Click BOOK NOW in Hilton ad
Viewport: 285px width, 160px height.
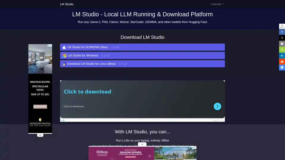pyautogui.click(x=131, y=157)
